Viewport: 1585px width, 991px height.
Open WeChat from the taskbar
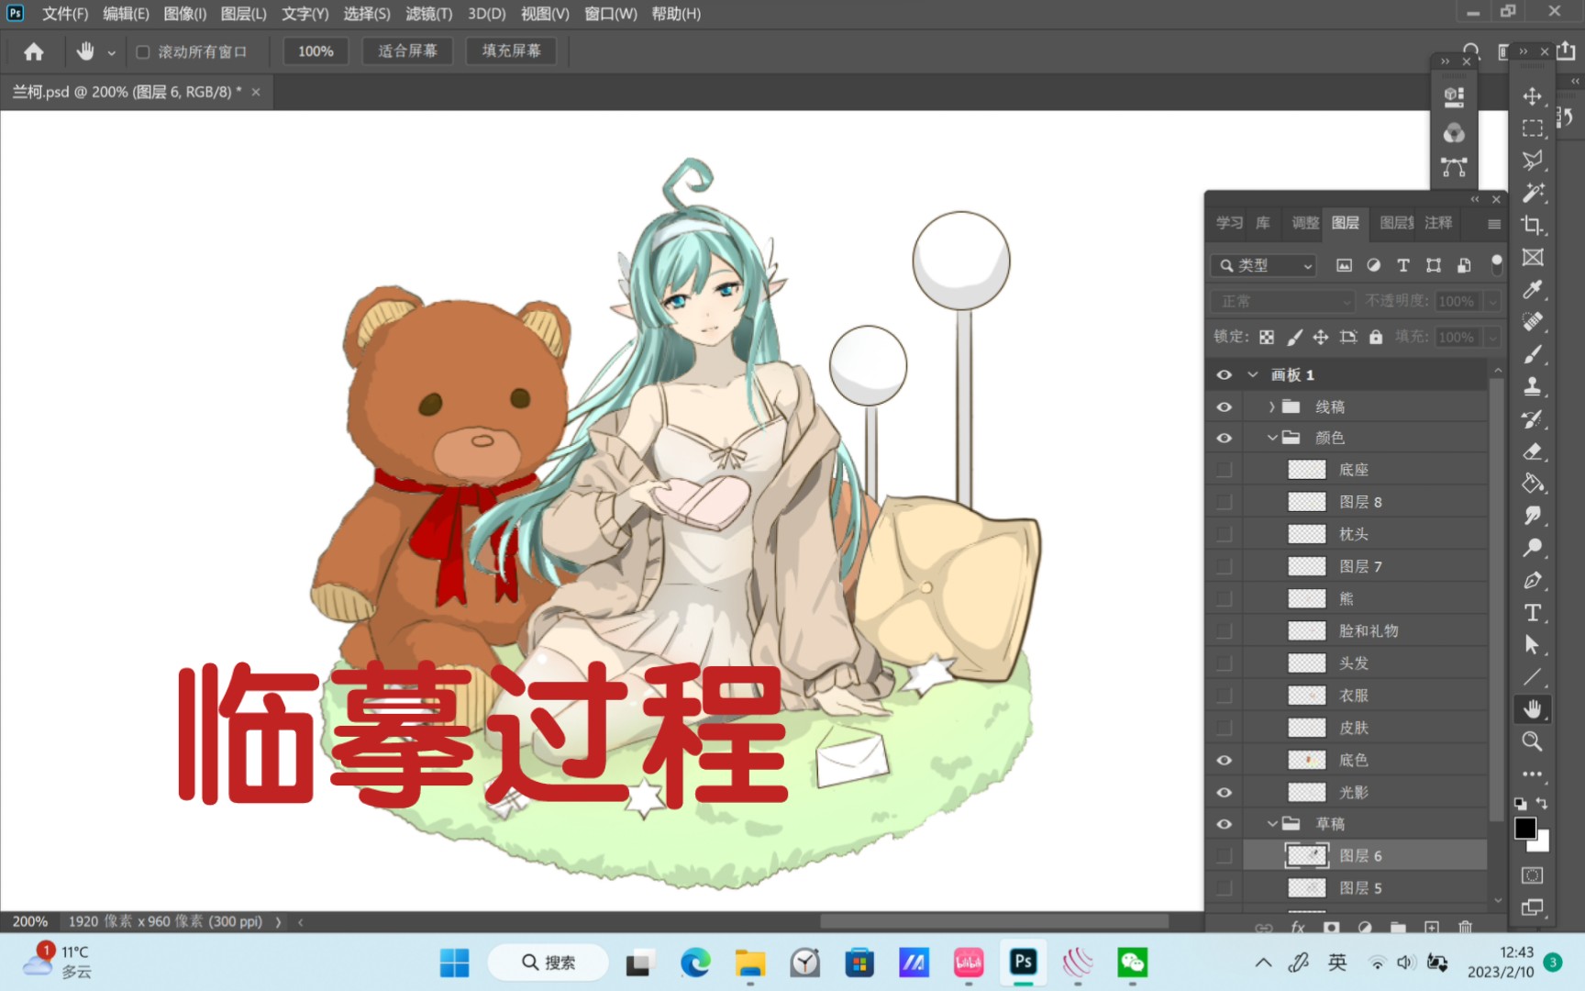click(1132, 963)
